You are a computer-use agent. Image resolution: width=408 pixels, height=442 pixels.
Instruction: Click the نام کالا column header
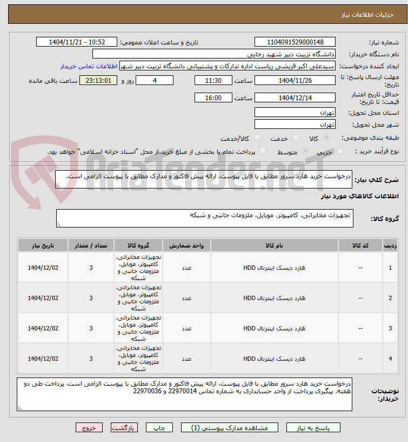pos(274,245)
